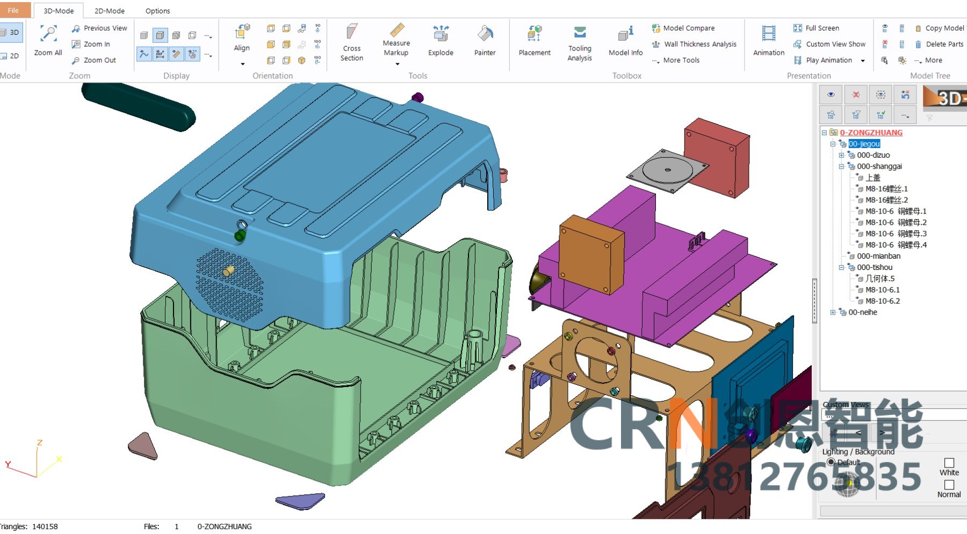The height and width of the screenshot is (534, 967).
Task: Select the Painter tool
Action: pos(485,40)
